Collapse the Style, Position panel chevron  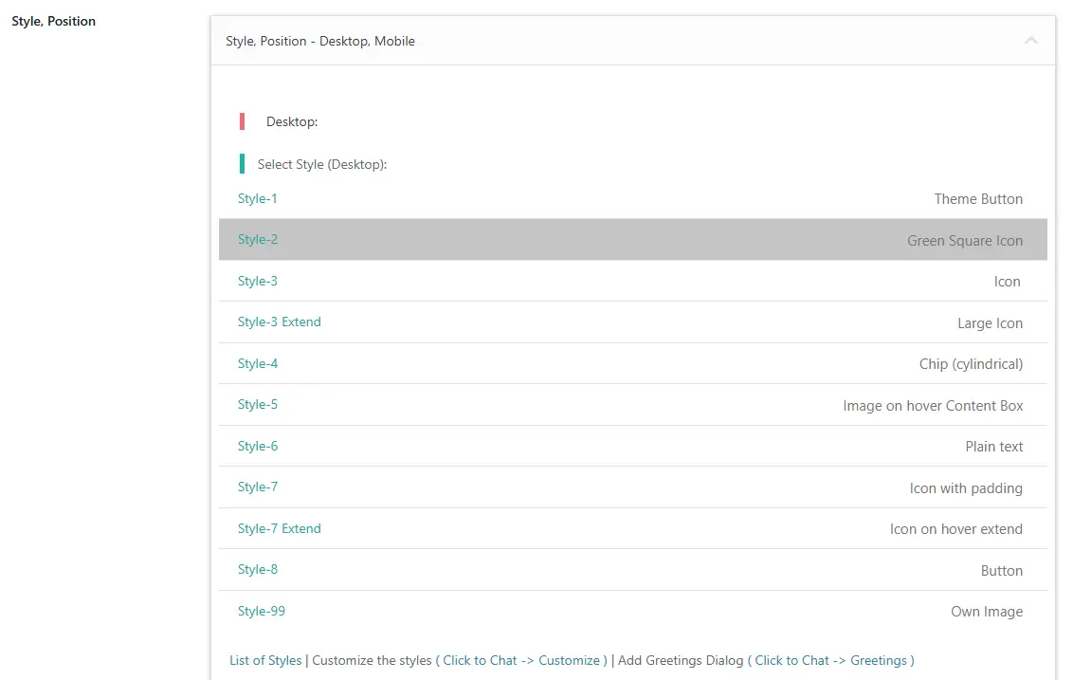click(x=1030, y=41)
